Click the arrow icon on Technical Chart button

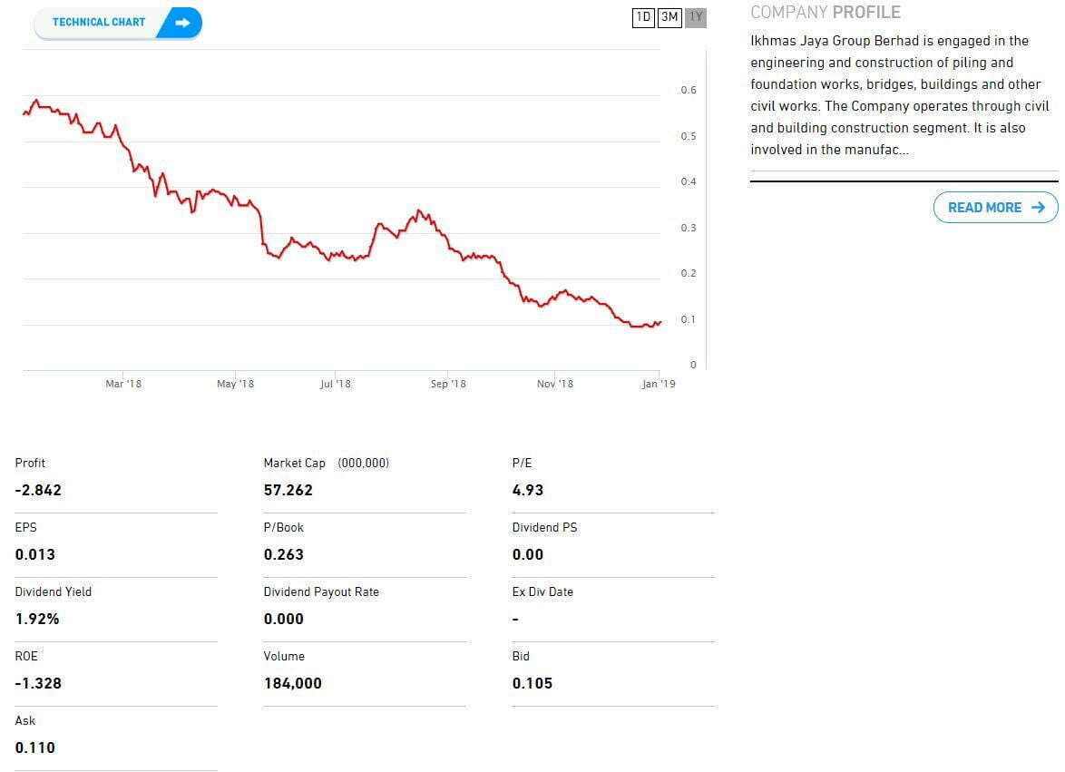(182, 23)
